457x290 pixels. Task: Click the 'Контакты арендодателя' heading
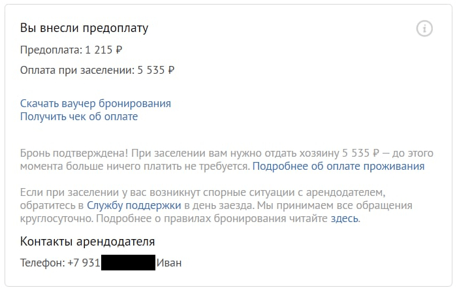(x=87, y=242)
